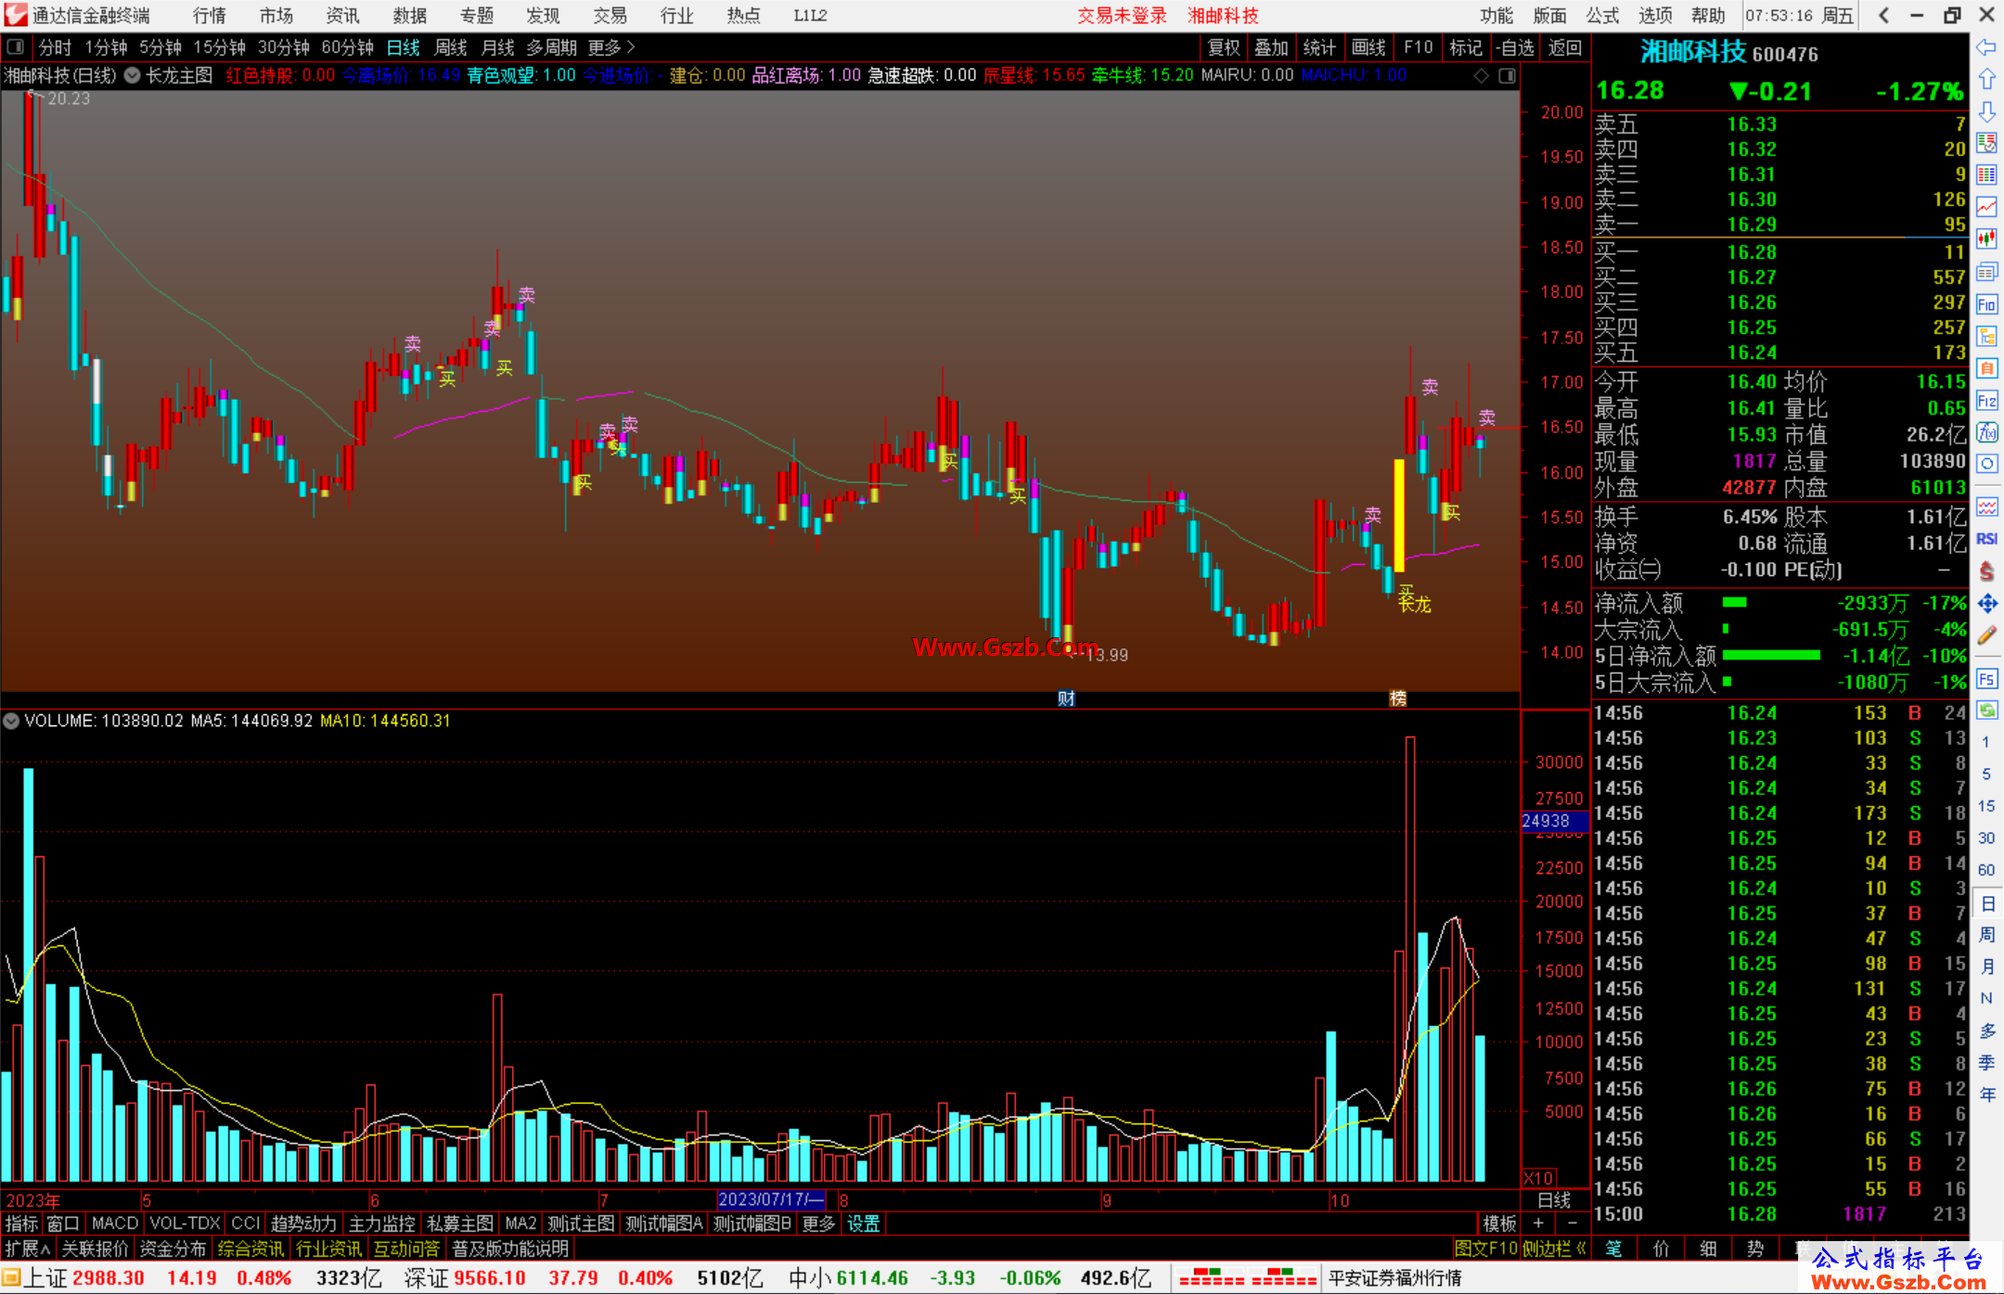
Task: Click the green refresh icon in the sidebar
Action: [1986, 711]
